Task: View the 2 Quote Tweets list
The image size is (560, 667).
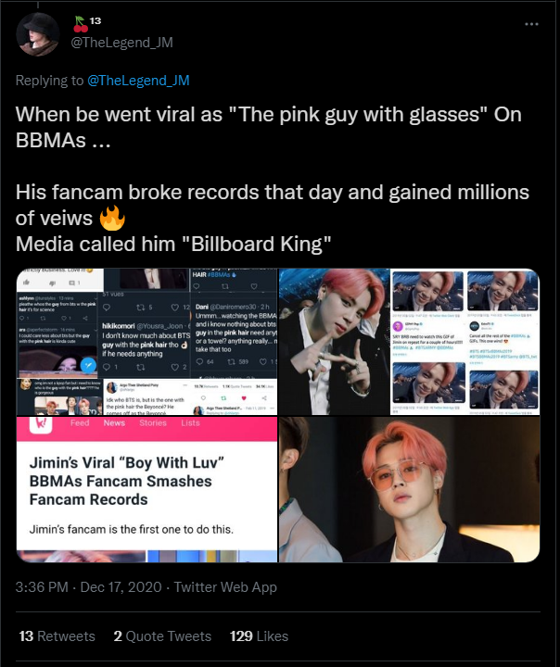Action: click(162, 636)
